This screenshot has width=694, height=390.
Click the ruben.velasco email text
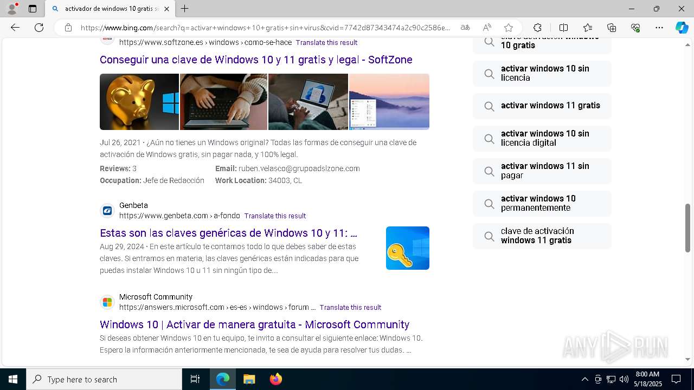pos(299,168)
